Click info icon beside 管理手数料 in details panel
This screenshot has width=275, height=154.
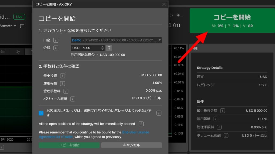click(x=219, y=127)
